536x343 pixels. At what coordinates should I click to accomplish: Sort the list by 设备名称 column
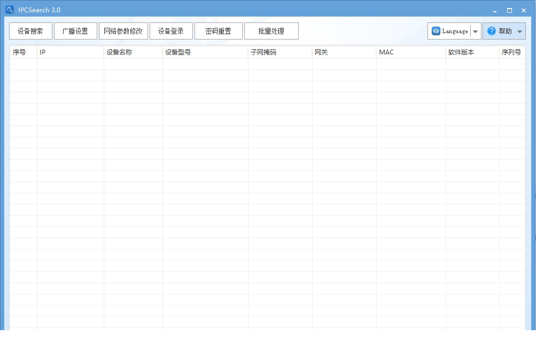point(133,52)
